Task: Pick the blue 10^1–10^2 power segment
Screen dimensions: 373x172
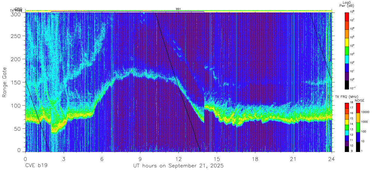Action: (347, 67)
